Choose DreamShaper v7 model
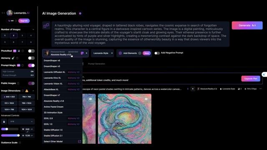The width and height of the screenshot is (267, 150). (x=62, y=95)
